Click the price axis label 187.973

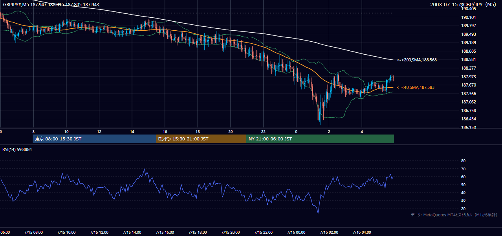pyautogui.click(x=469, y=77)
